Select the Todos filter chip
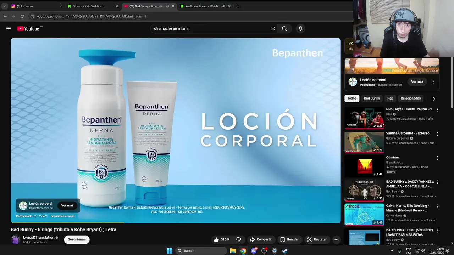The image size is (454, 255). (x=352, y=98)
